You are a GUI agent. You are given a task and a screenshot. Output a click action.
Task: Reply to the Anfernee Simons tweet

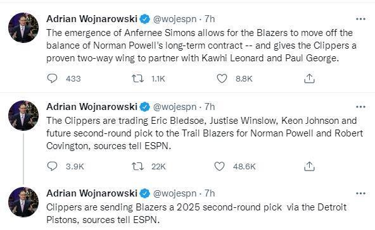[x=52, y=78]
